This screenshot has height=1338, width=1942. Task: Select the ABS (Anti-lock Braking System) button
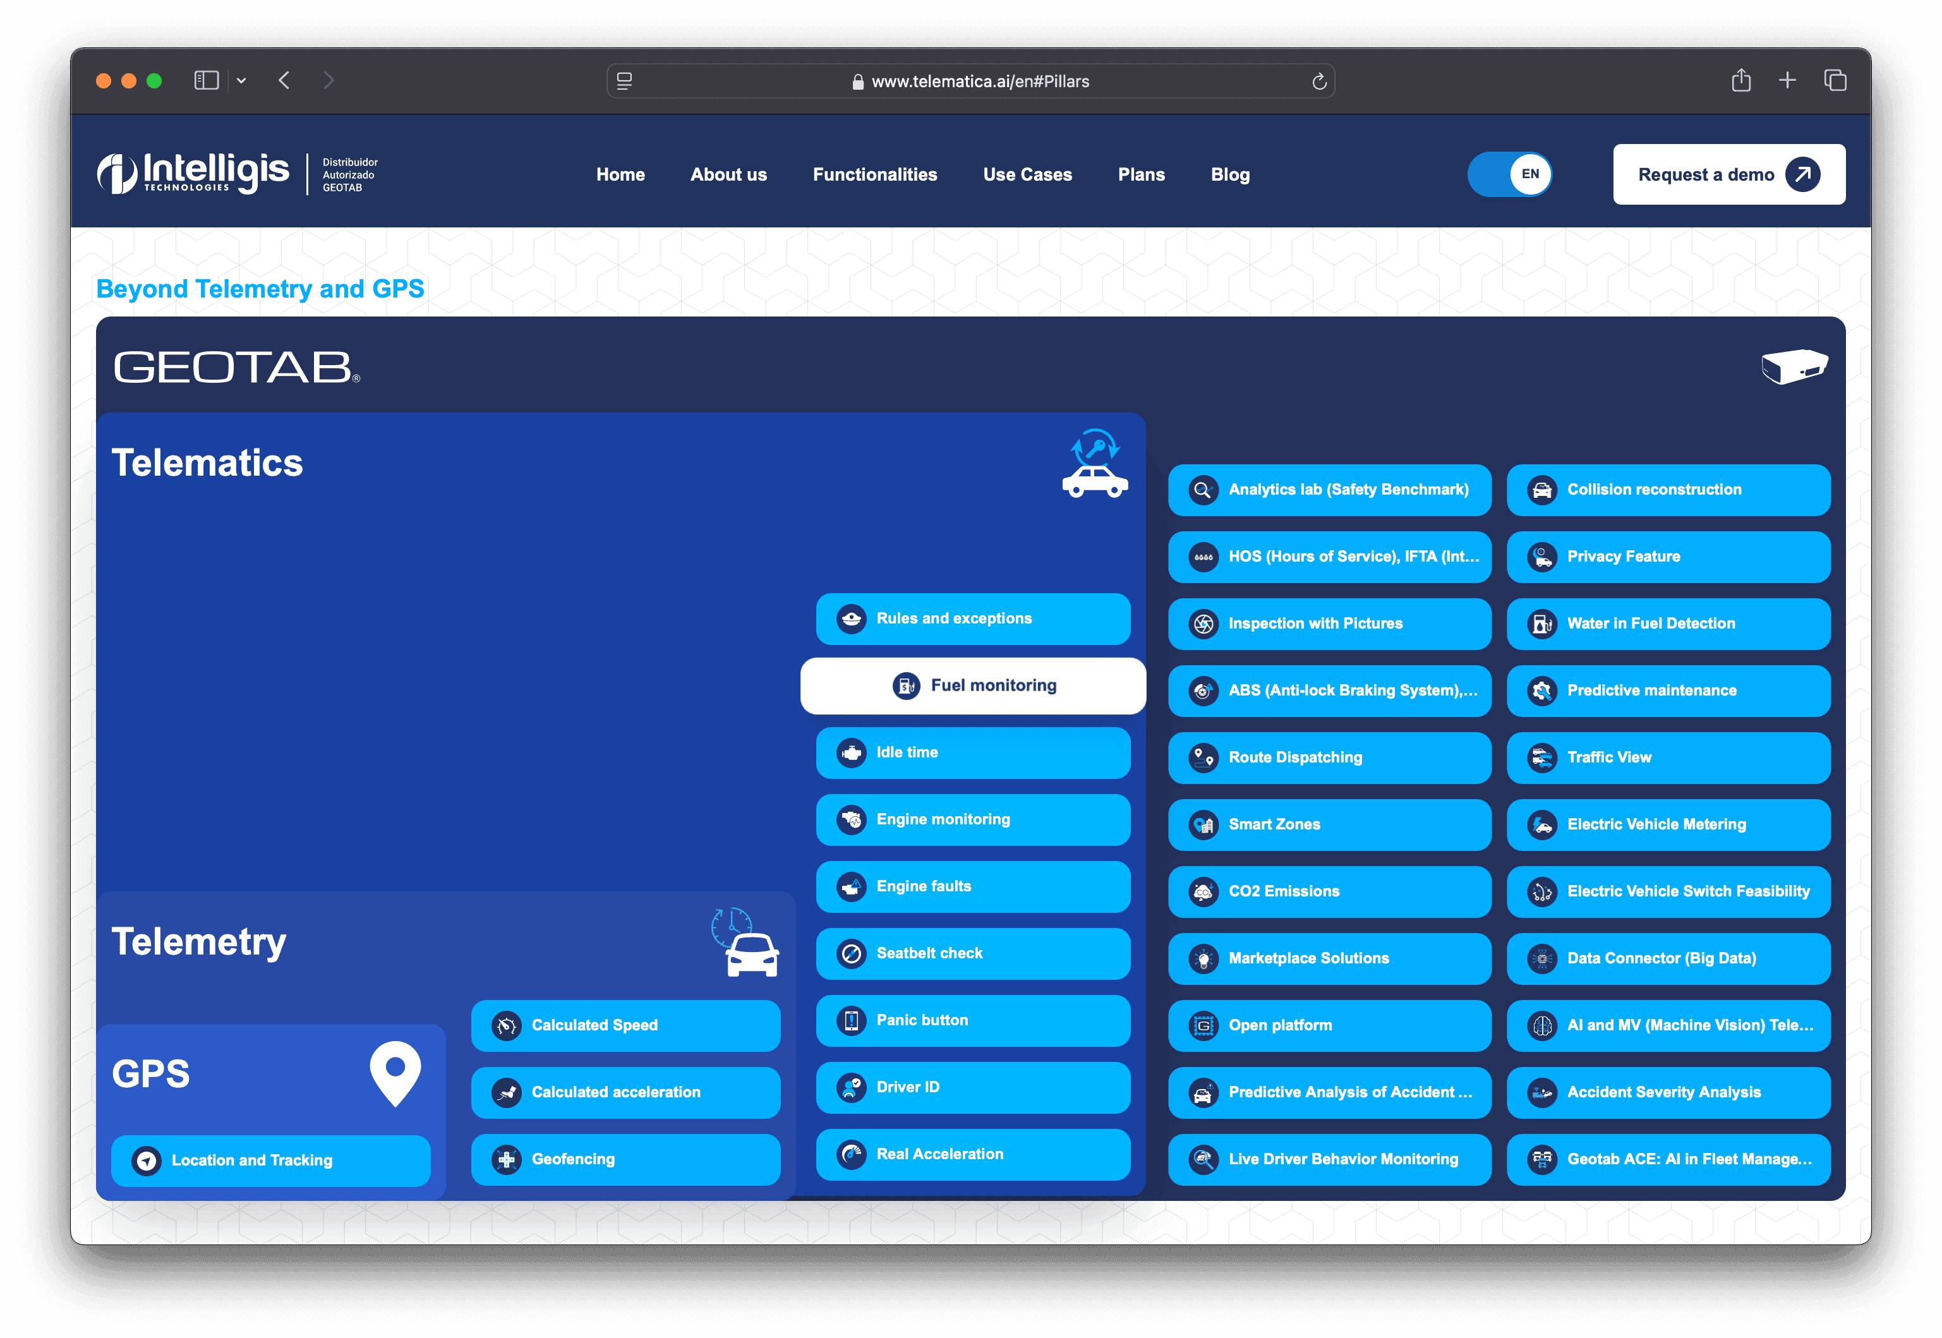[1329, 691]
